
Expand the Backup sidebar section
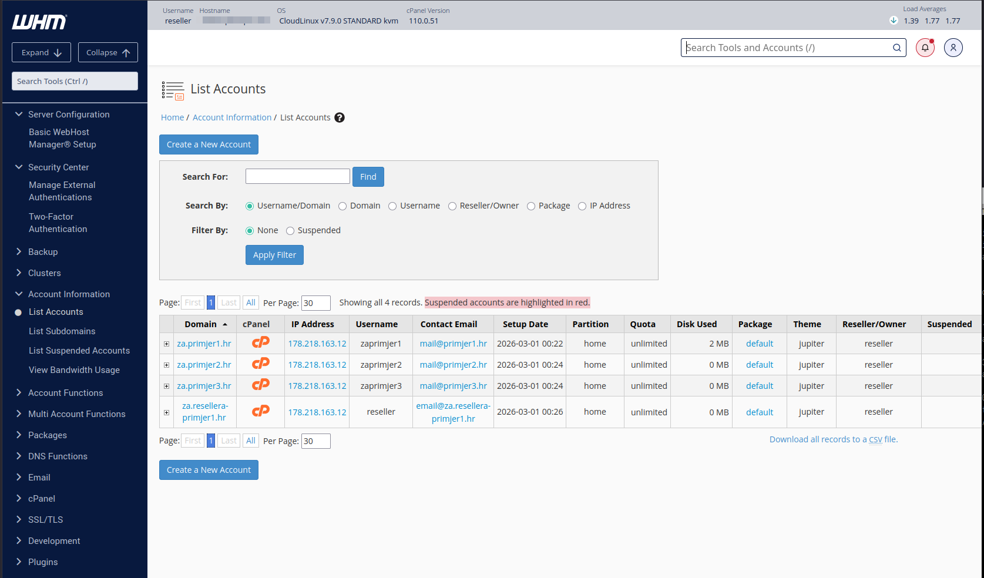43,252
